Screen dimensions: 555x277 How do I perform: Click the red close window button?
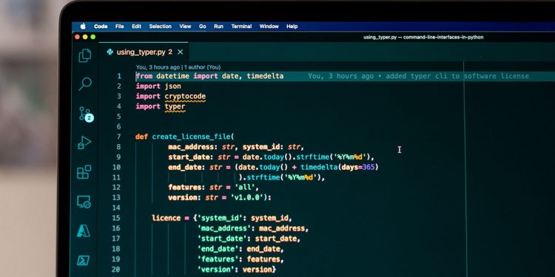click(77, 37)
